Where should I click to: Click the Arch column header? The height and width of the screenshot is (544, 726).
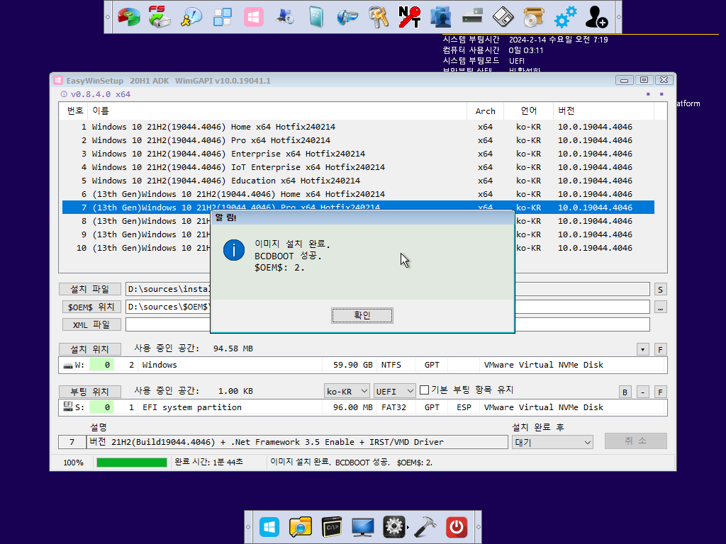point(485,111)
